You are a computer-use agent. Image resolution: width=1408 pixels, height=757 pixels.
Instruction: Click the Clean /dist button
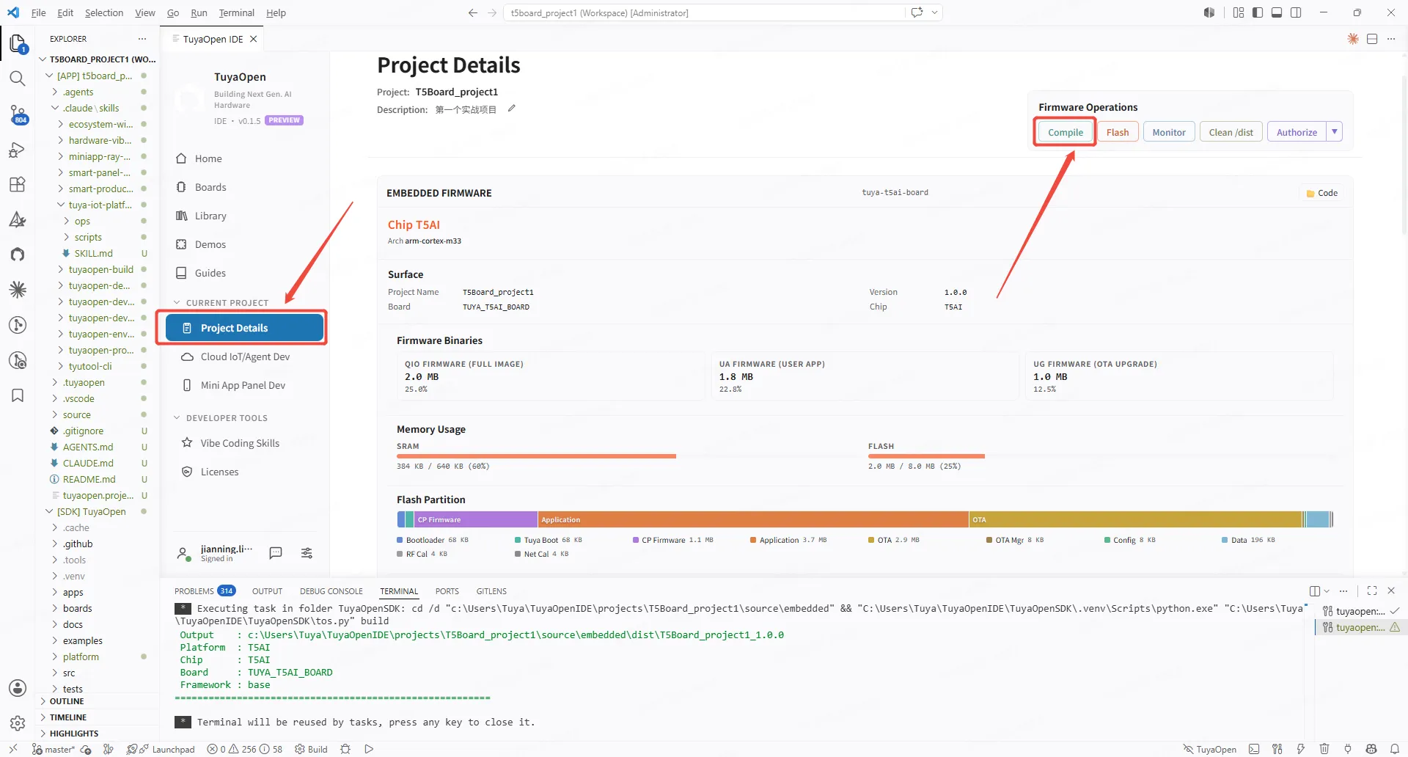pyautogui.click(x=1231, y=132)
